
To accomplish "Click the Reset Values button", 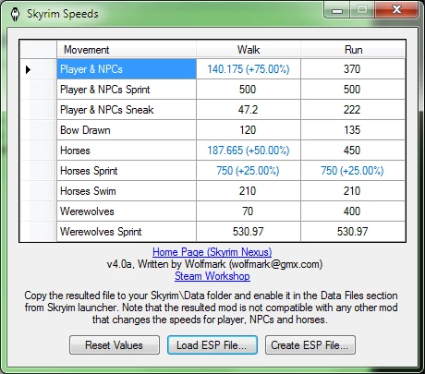I will [115, 345].
